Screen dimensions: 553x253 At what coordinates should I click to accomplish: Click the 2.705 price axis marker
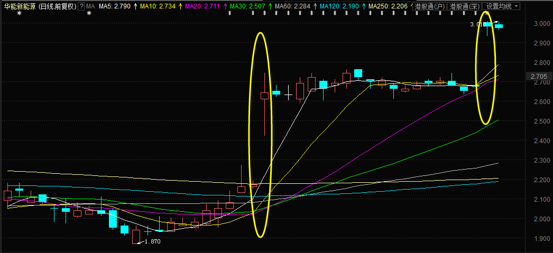(539, 77)
